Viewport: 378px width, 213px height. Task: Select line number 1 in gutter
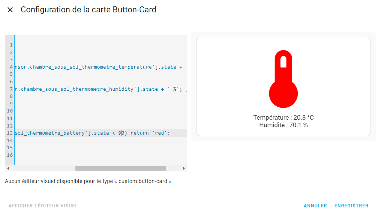point(11,45)
